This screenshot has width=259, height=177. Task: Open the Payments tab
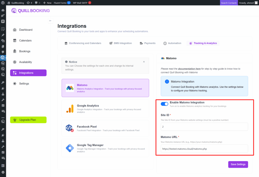[147, 43]
